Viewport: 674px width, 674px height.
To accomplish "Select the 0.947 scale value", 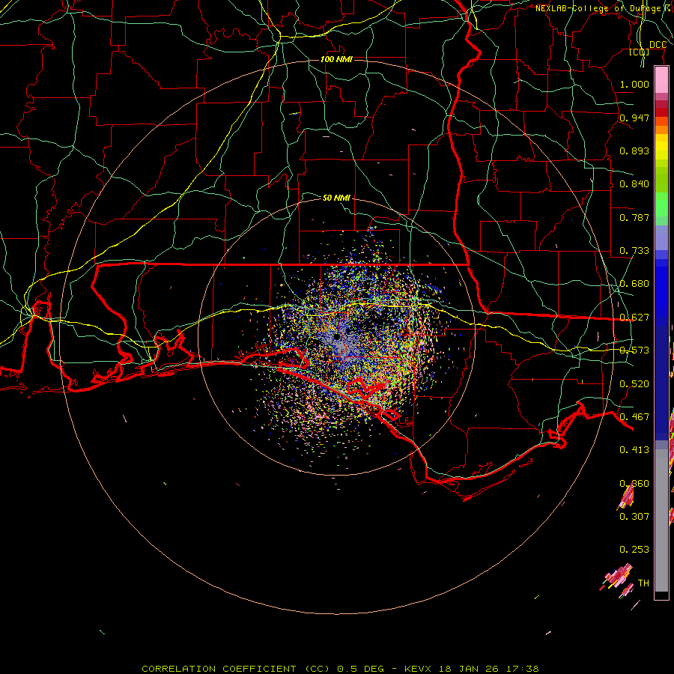I will pos(634,118).
